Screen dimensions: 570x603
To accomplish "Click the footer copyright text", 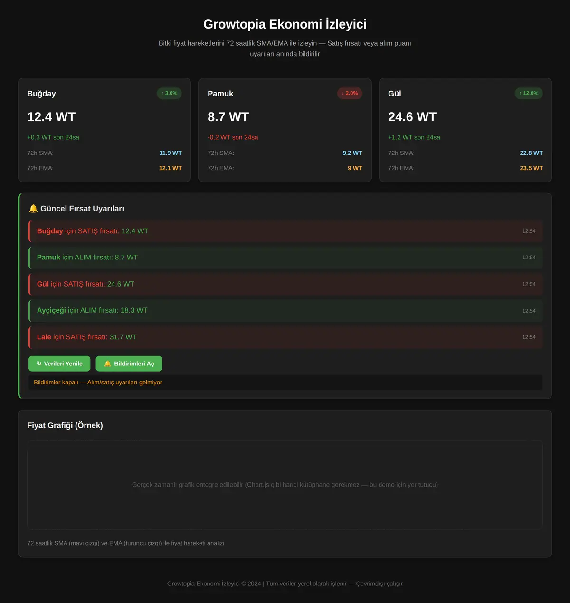I will coord(285,584).
